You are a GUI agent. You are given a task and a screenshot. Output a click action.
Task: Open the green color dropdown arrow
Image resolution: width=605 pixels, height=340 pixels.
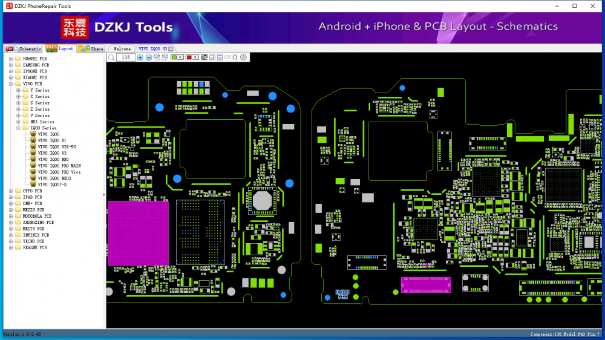pos(180,57)
